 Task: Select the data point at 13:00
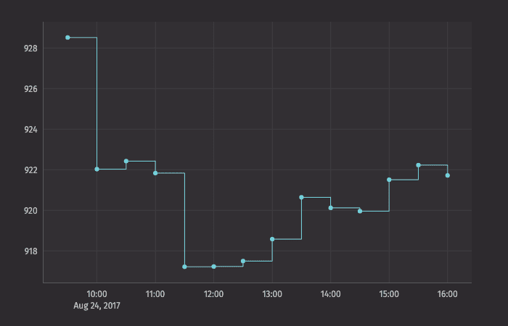(272, 239)
